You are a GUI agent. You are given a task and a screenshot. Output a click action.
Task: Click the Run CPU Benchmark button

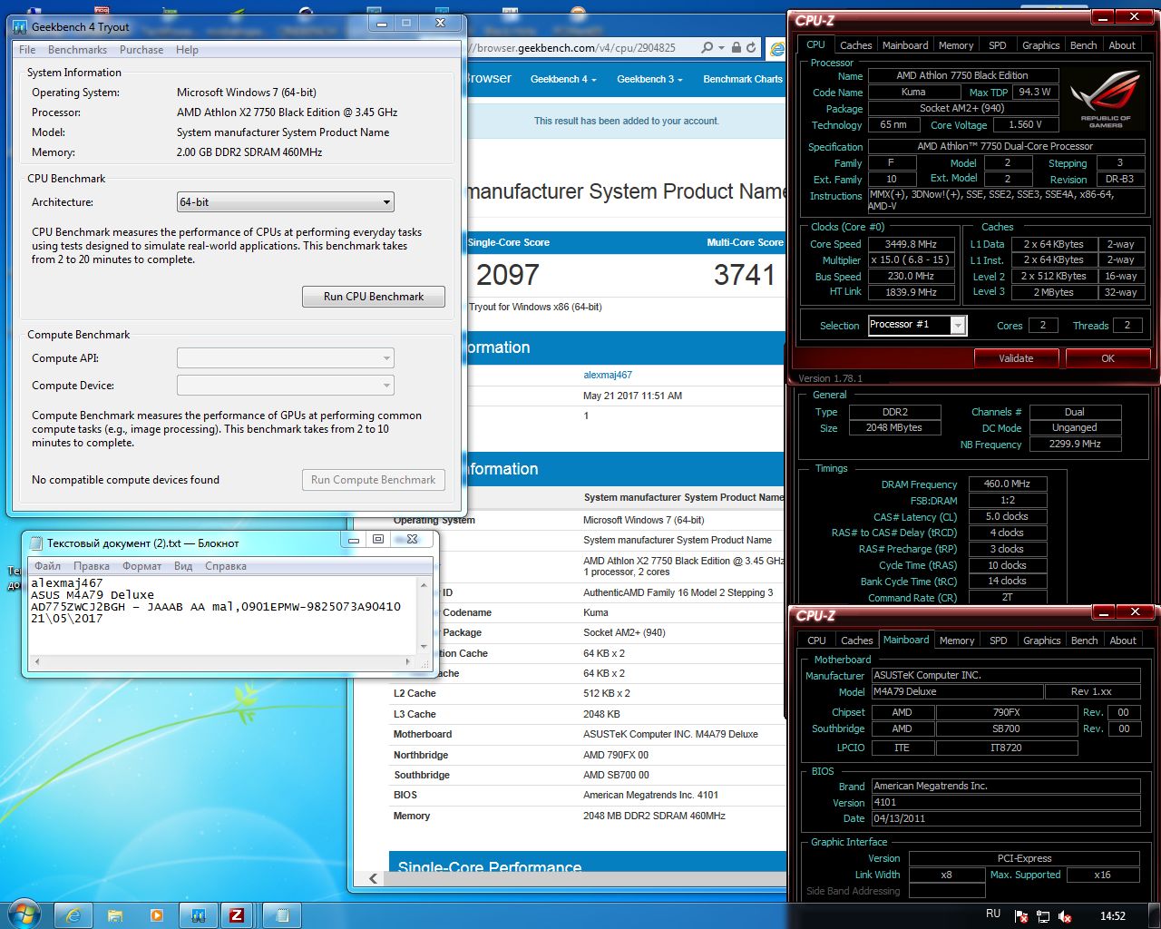(373, 297)
